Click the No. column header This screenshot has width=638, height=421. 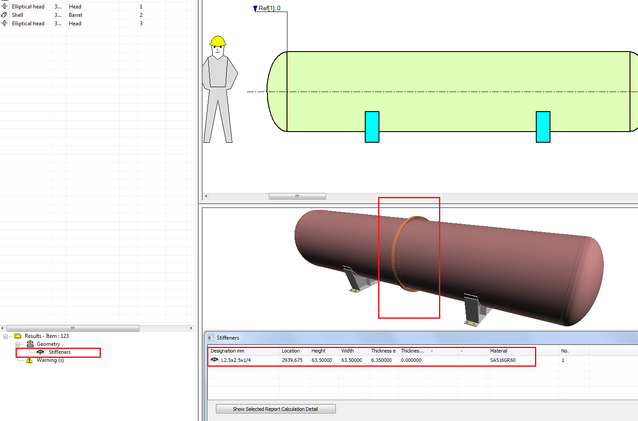coord(574,351)
